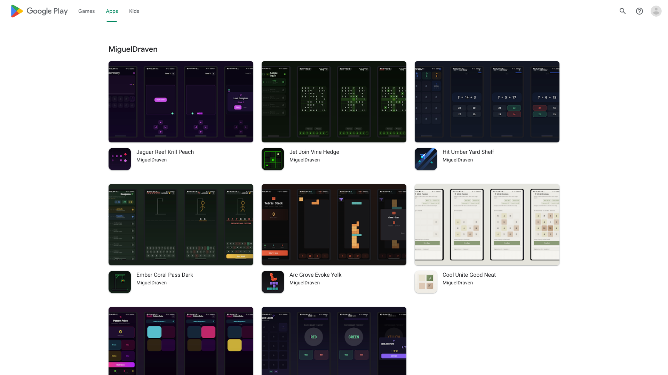Open the account avatar icon

click(x=656, y=11)
